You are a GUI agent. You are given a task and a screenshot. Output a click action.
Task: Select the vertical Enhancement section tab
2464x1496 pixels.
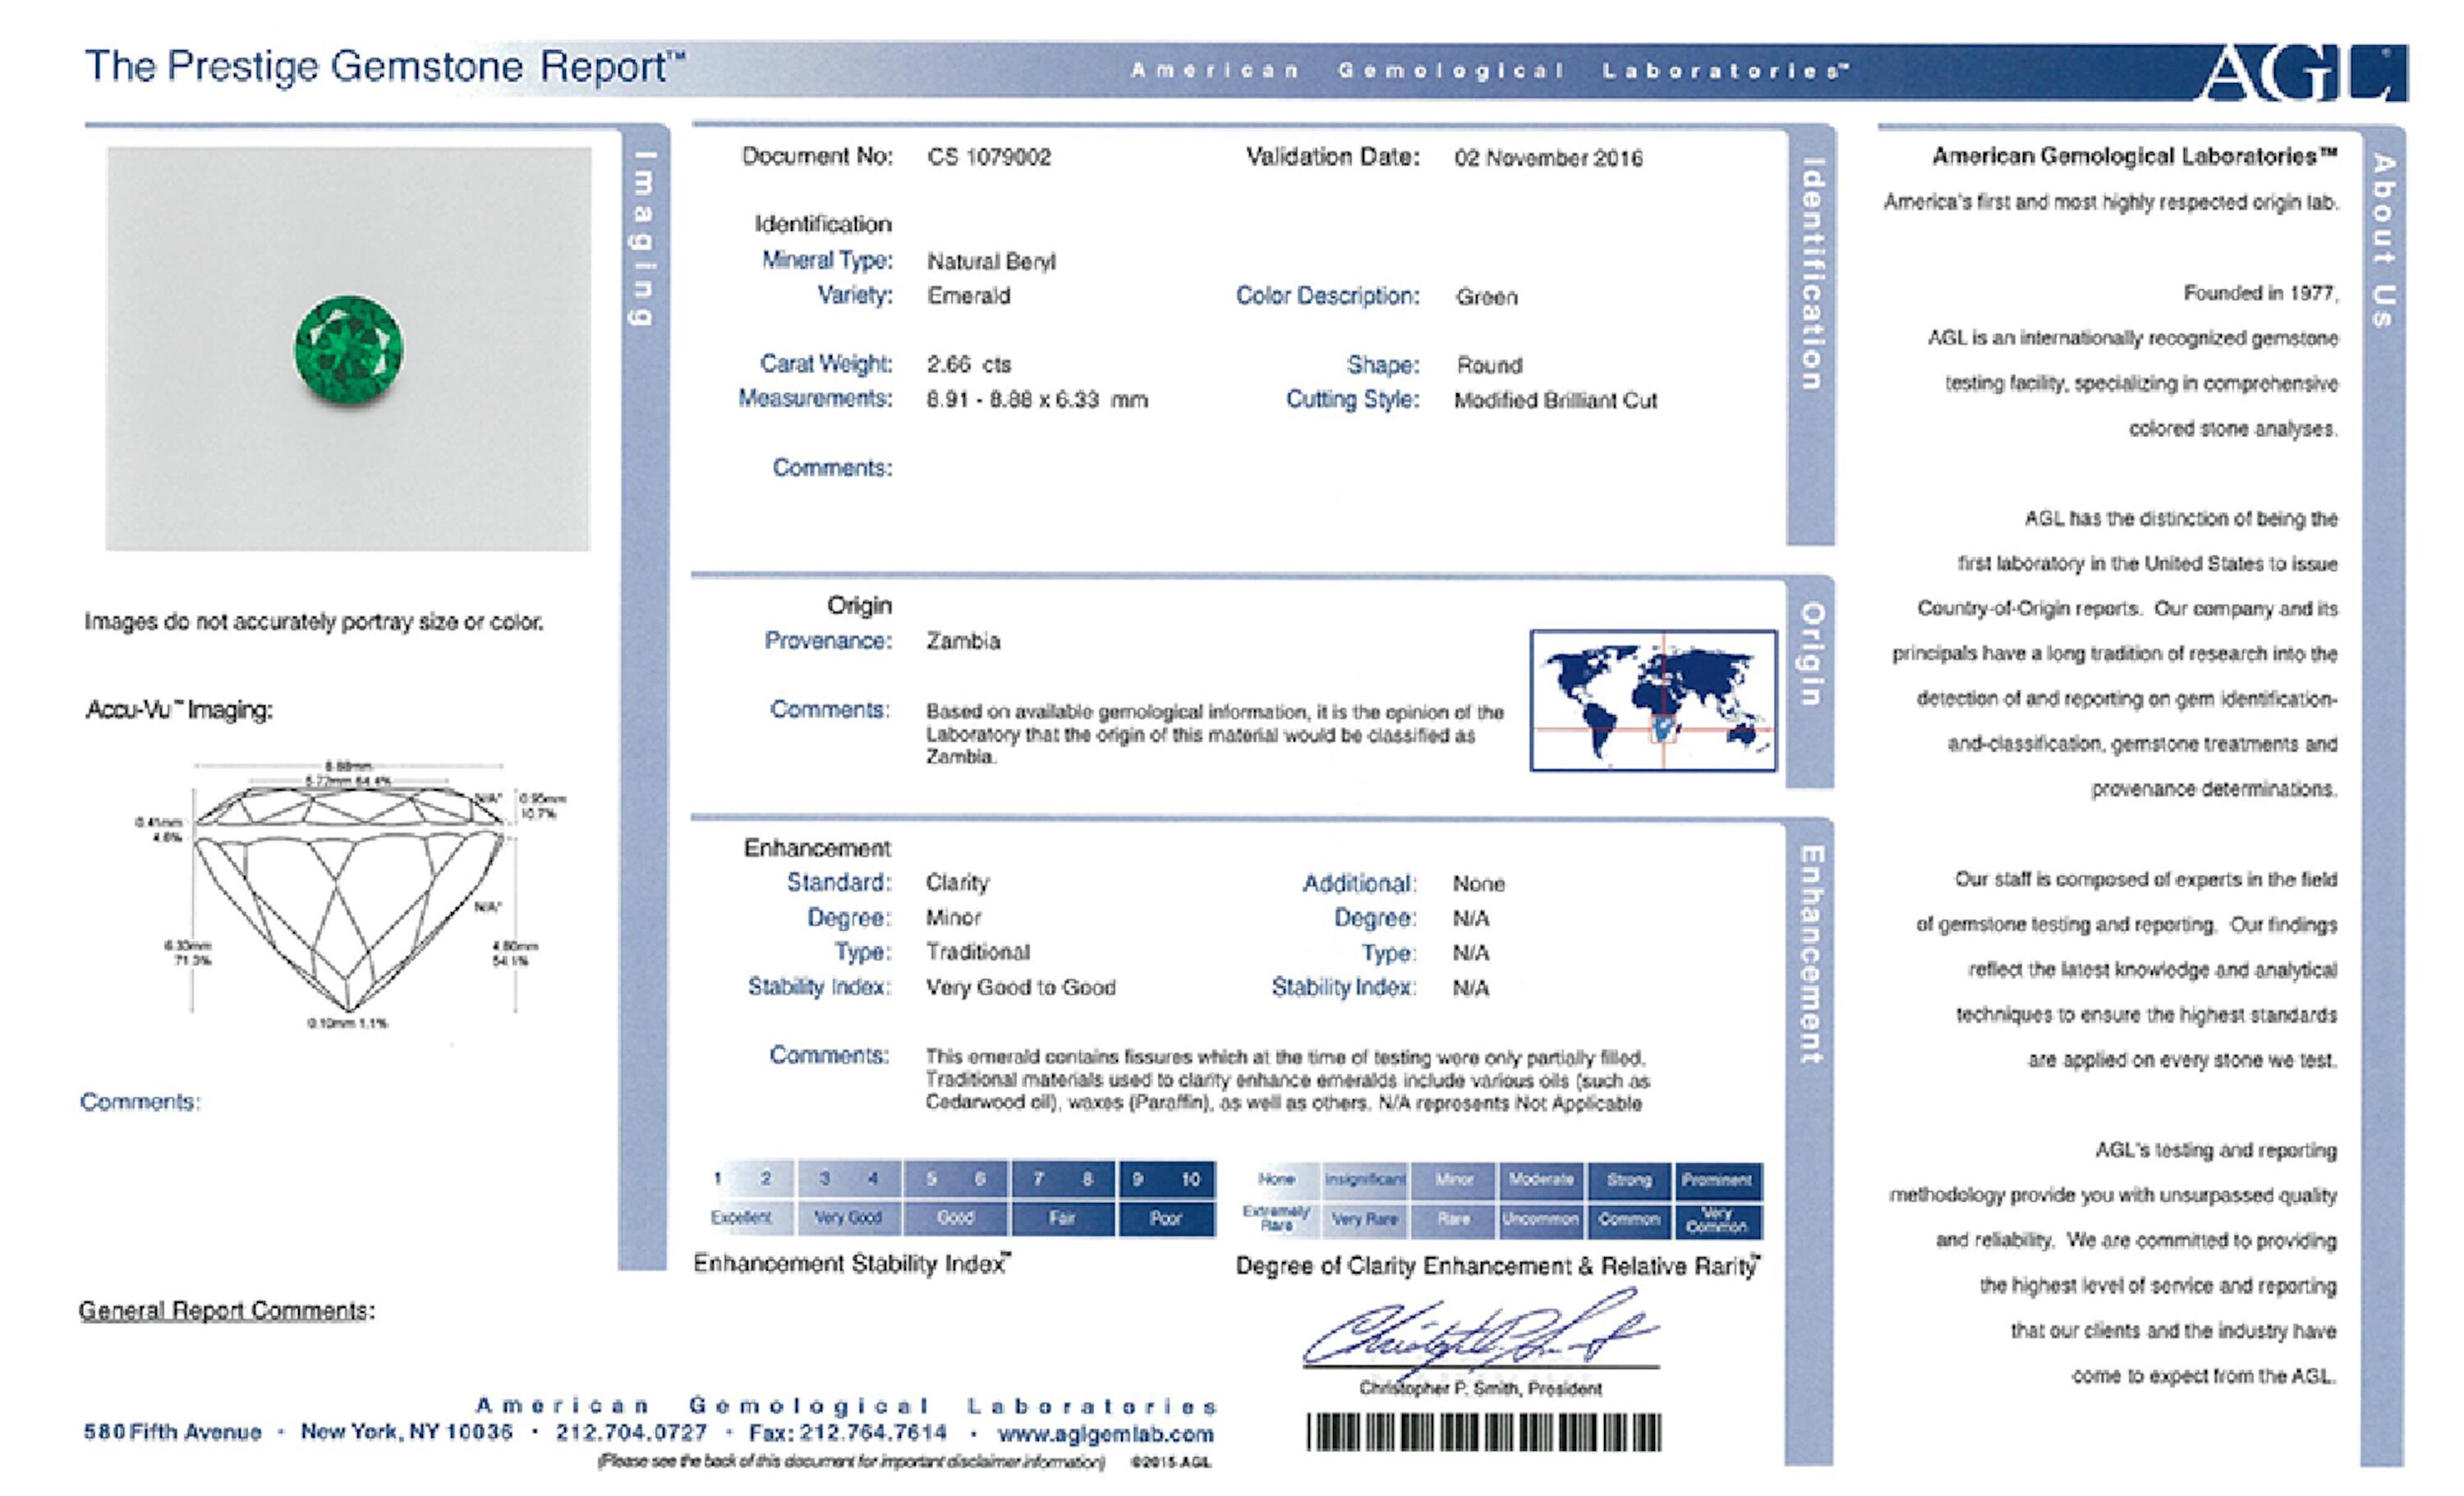[x=1811, y=955]
